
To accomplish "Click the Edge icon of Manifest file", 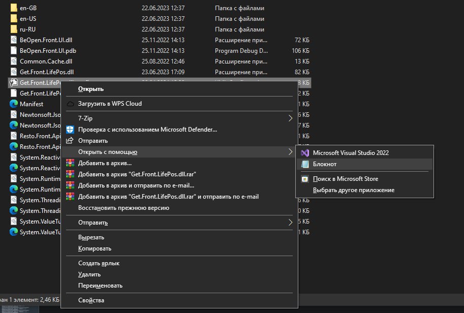I will [14, 104].
